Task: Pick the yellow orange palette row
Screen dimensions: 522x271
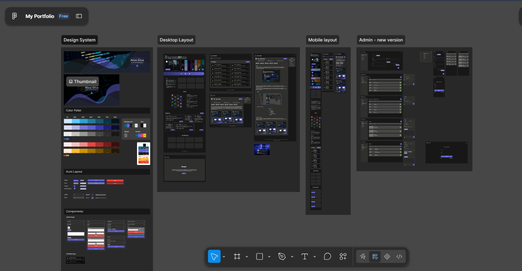Action: point(92,151)
